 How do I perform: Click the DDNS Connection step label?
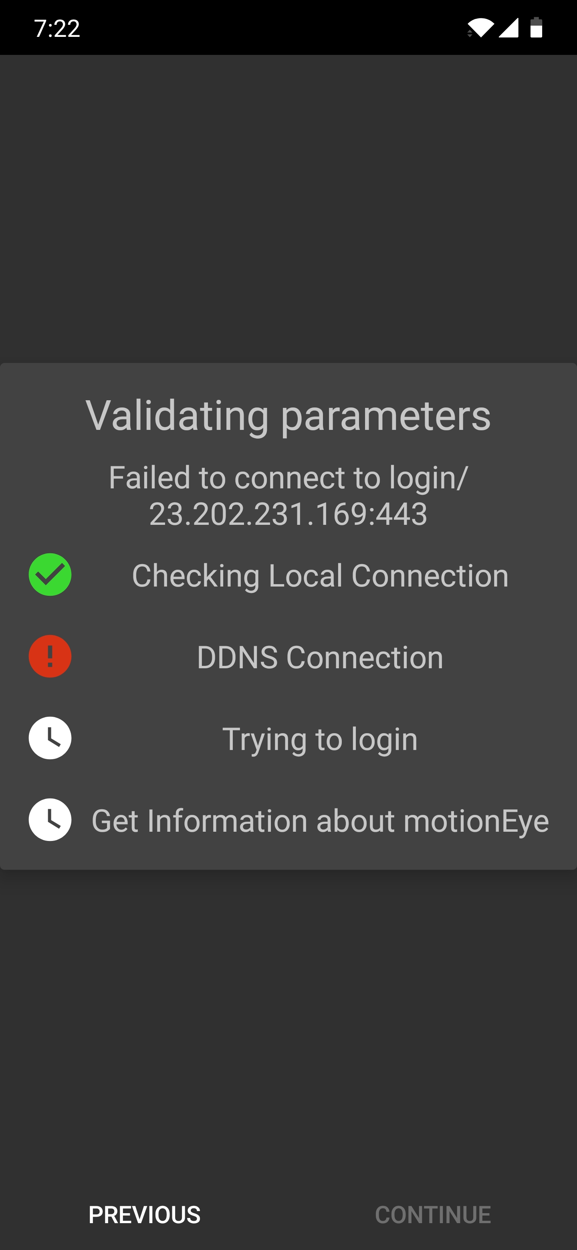point(319,656)
